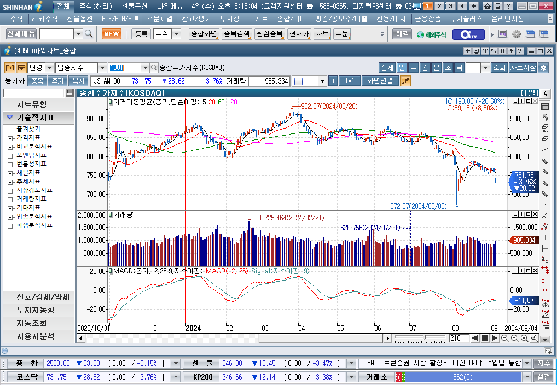Open the ETF/ETN/ELW menu

[120, 19]
